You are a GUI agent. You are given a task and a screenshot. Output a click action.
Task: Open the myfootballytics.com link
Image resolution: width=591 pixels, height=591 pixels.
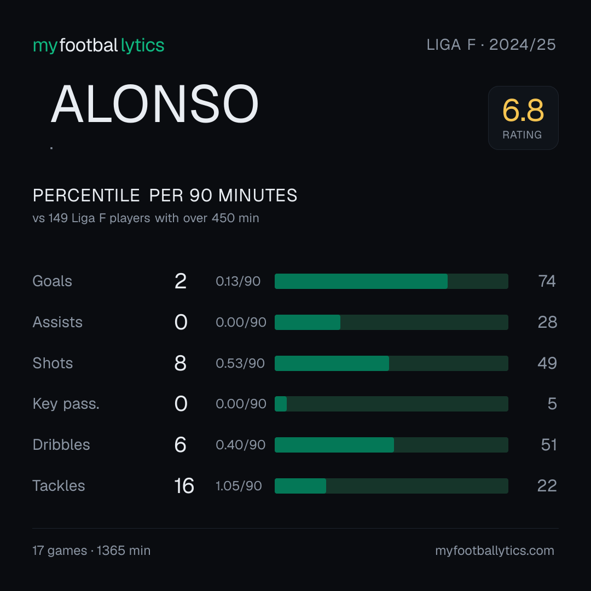pyautogui.click(x=495, y=551)
